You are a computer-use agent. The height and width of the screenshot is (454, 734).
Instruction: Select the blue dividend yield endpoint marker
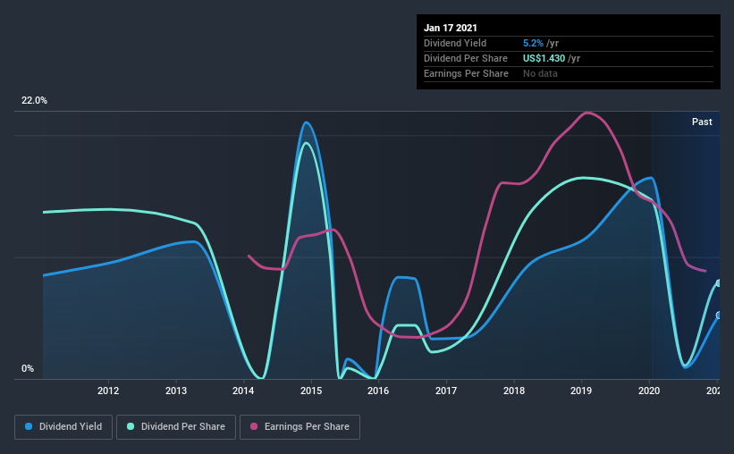click(x=718, y=315)
